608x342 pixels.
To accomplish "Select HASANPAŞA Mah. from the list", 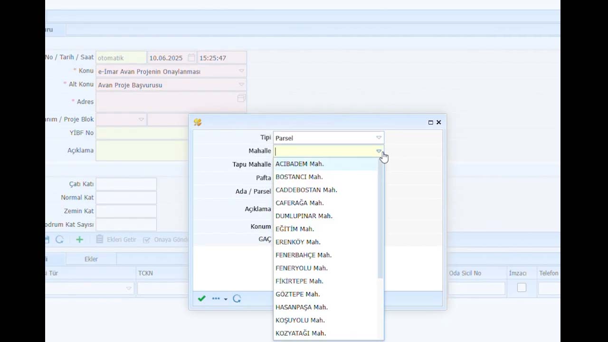I will pyautogui.click(x=326, y=307).
